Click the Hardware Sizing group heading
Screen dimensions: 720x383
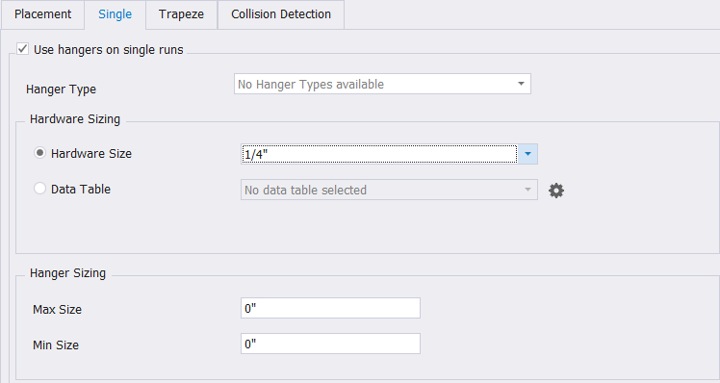pos(75,119)
